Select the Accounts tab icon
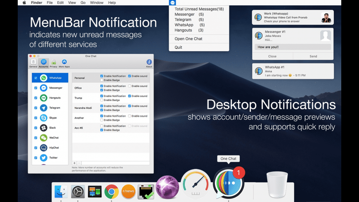 point(43,62)
